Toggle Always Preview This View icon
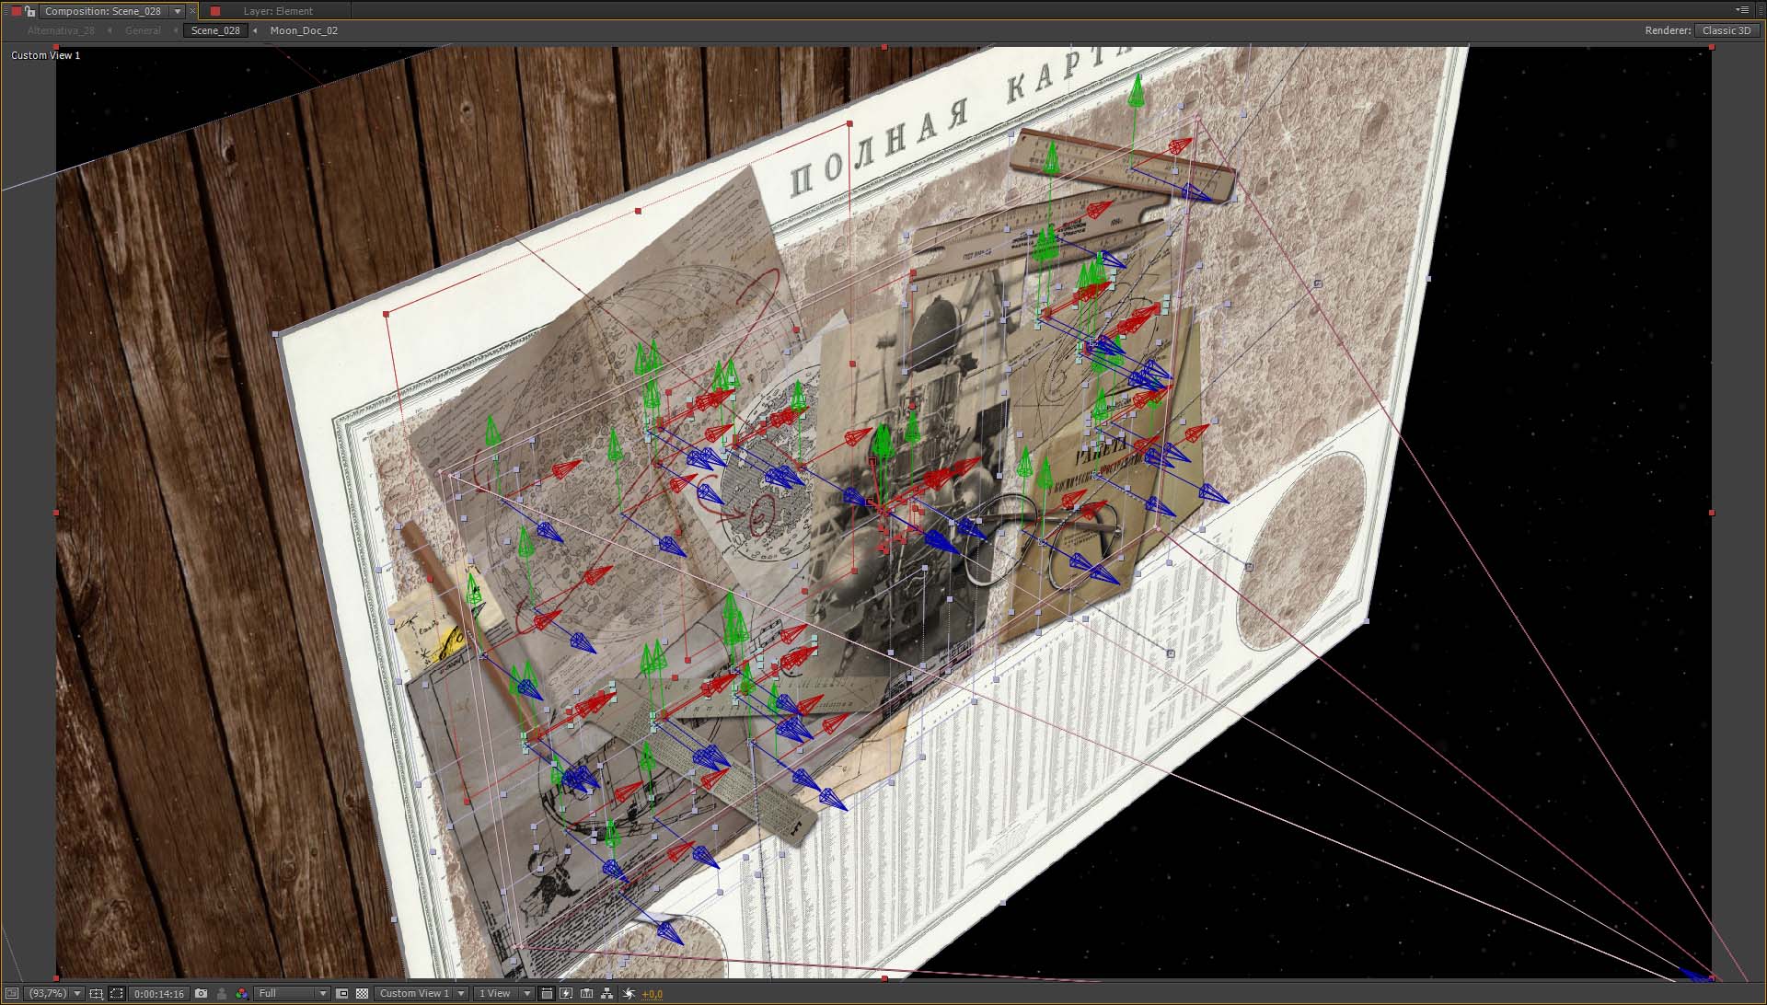The width and height of the screenshot is (1767, 1005). click(11, 993)
